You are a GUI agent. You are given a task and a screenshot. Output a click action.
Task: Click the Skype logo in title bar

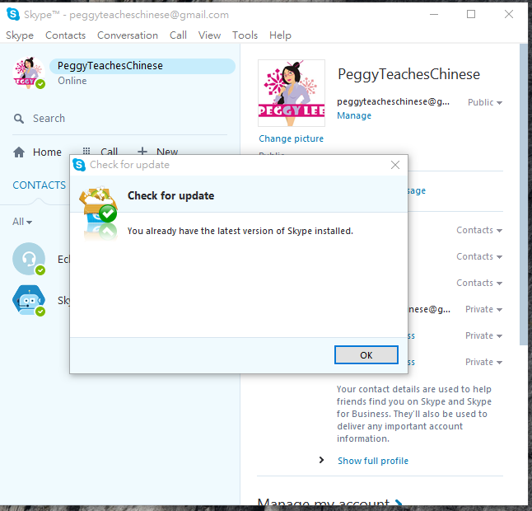point(13,14)
